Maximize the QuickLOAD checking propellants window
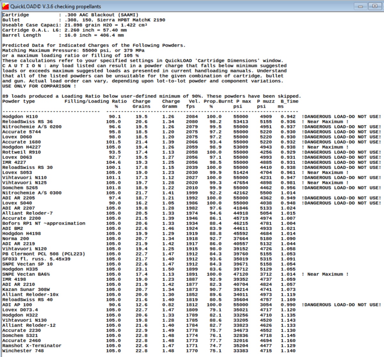Viewport: 384px width, 357px height. pos(375,6)
